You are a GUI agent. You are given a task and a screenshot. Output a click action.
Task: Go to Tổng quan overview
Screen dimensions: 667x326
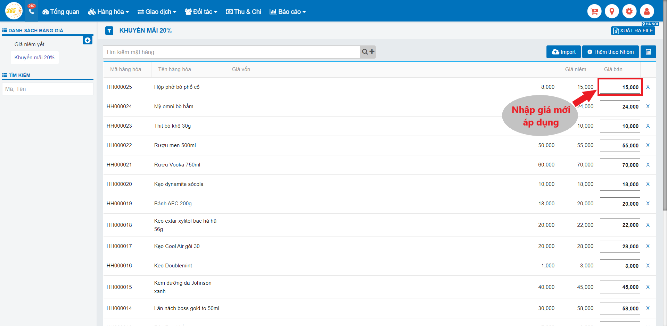tap(61, 12)
